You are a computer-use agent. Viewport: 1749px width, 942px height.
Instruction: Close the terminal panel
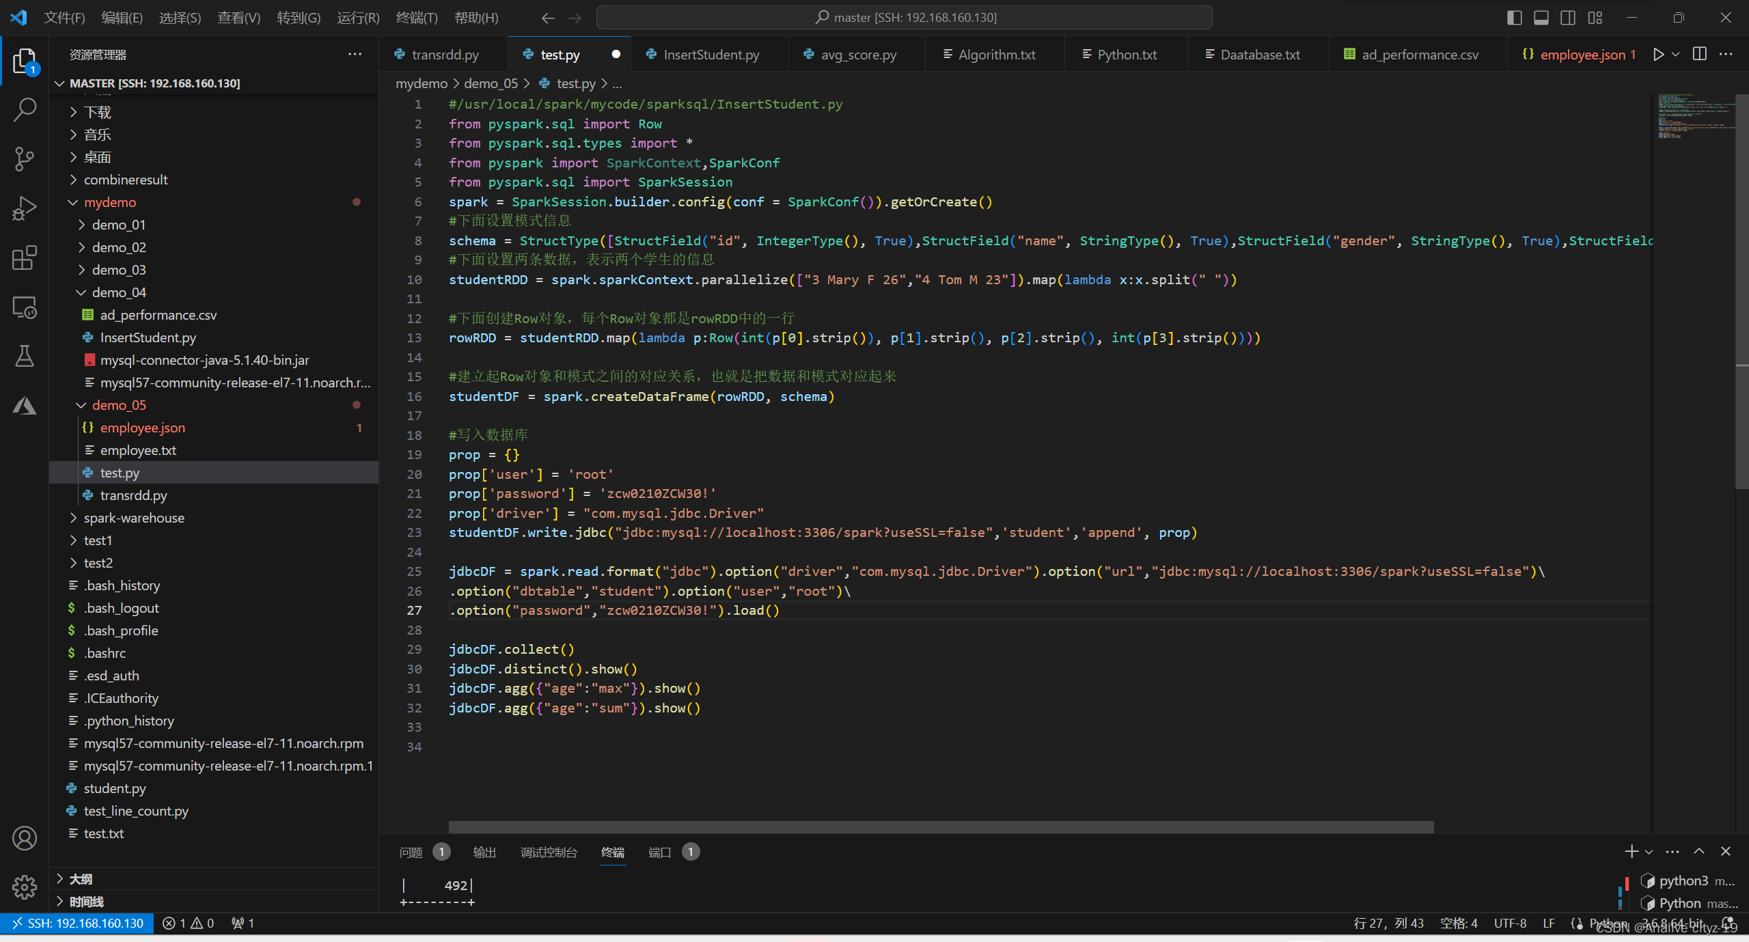point(1726,851)
